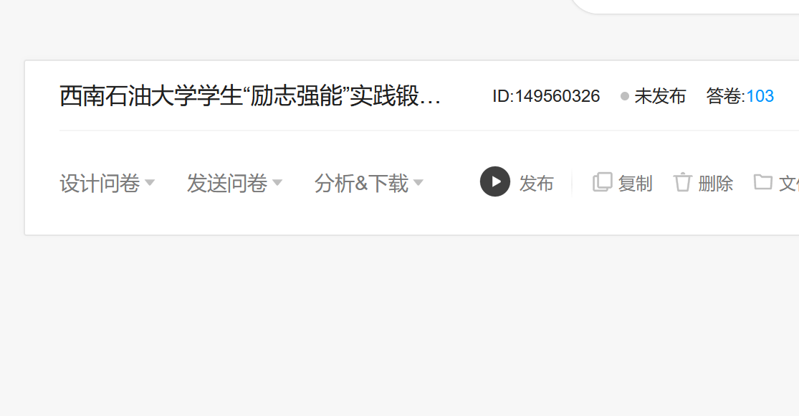Click the copy icon beside 复制

coord(603,182)
